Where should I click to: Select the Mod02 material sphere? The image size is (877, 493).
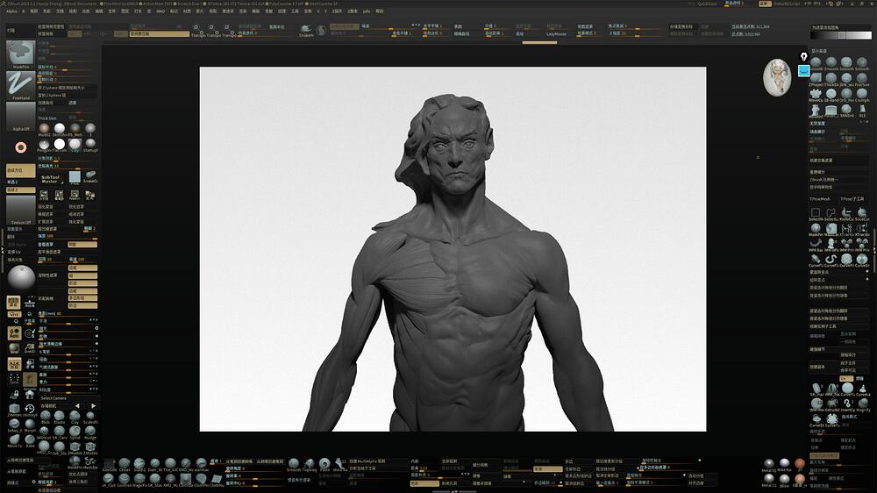coord(44,129)
